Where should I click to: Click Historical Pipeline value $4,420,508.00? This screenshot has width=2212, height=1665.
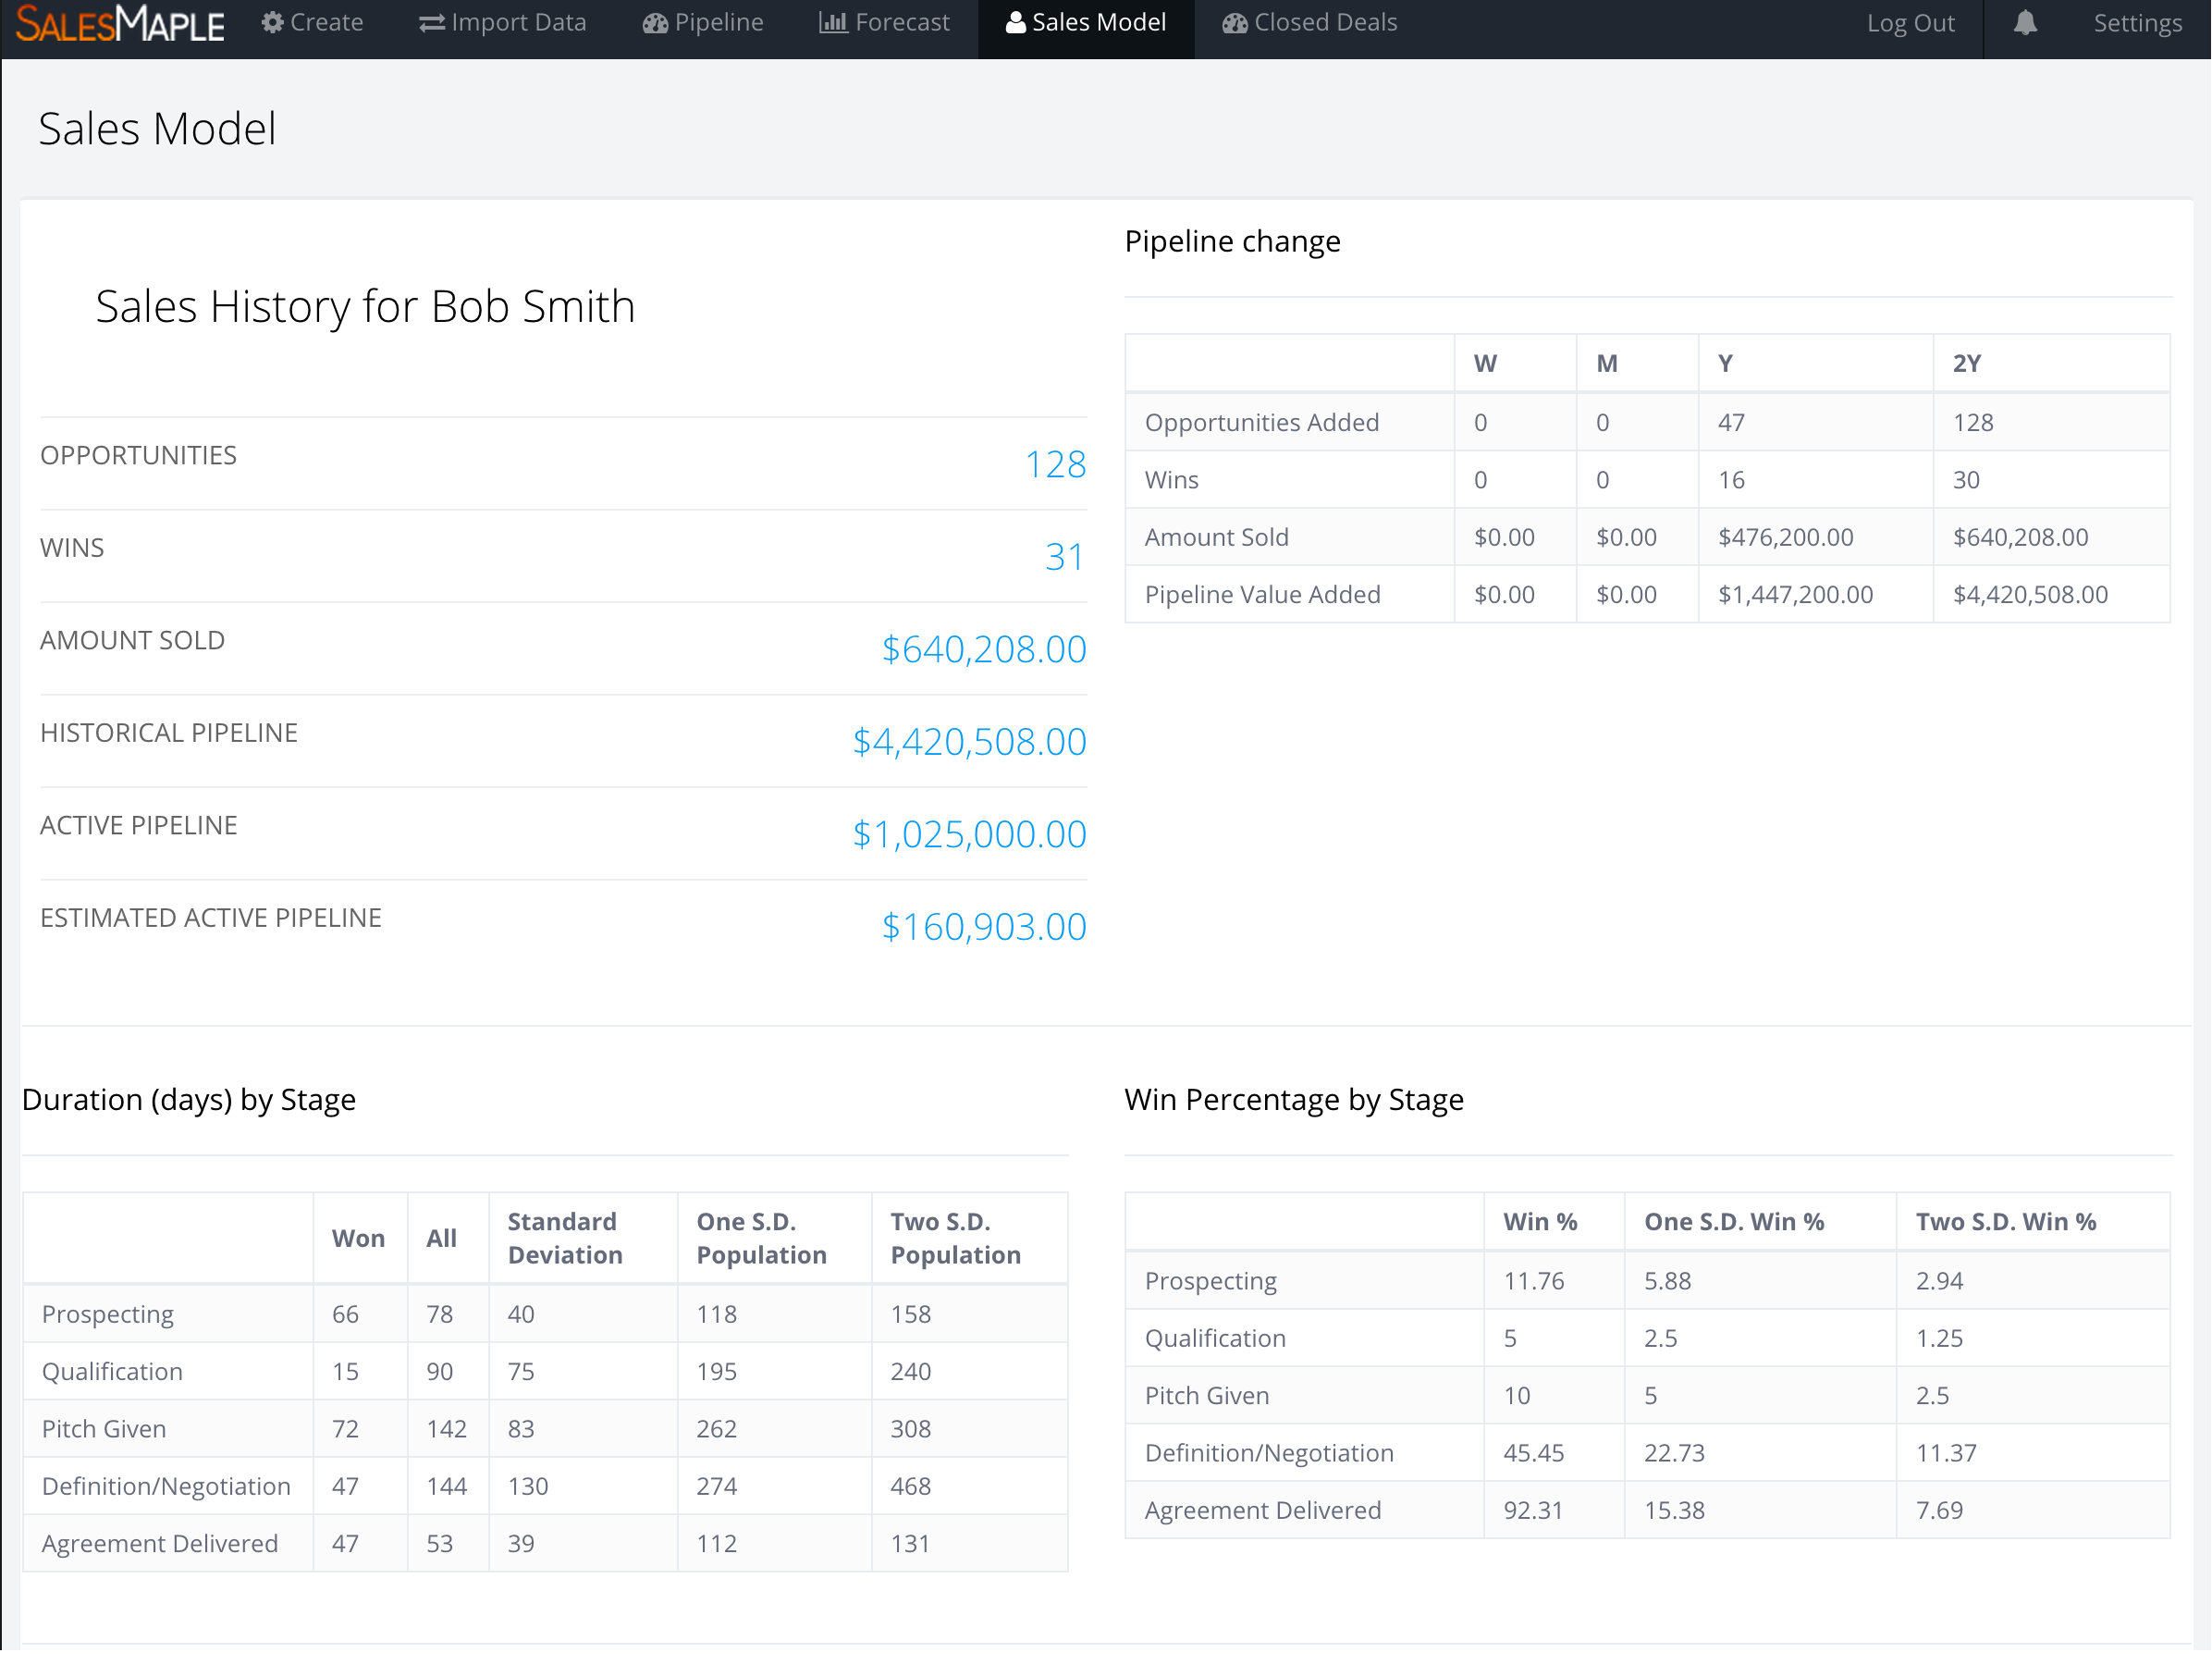(x=968, y=742)
